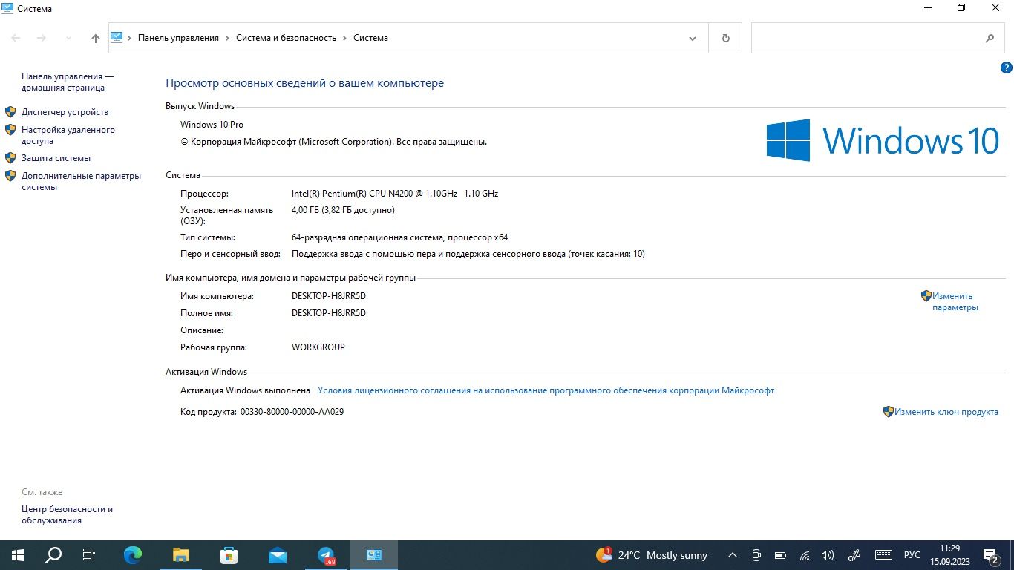The width and height of the screenshot is (1014, 570).
Task: Open the Mail app from taskbar
Action: 278,555
